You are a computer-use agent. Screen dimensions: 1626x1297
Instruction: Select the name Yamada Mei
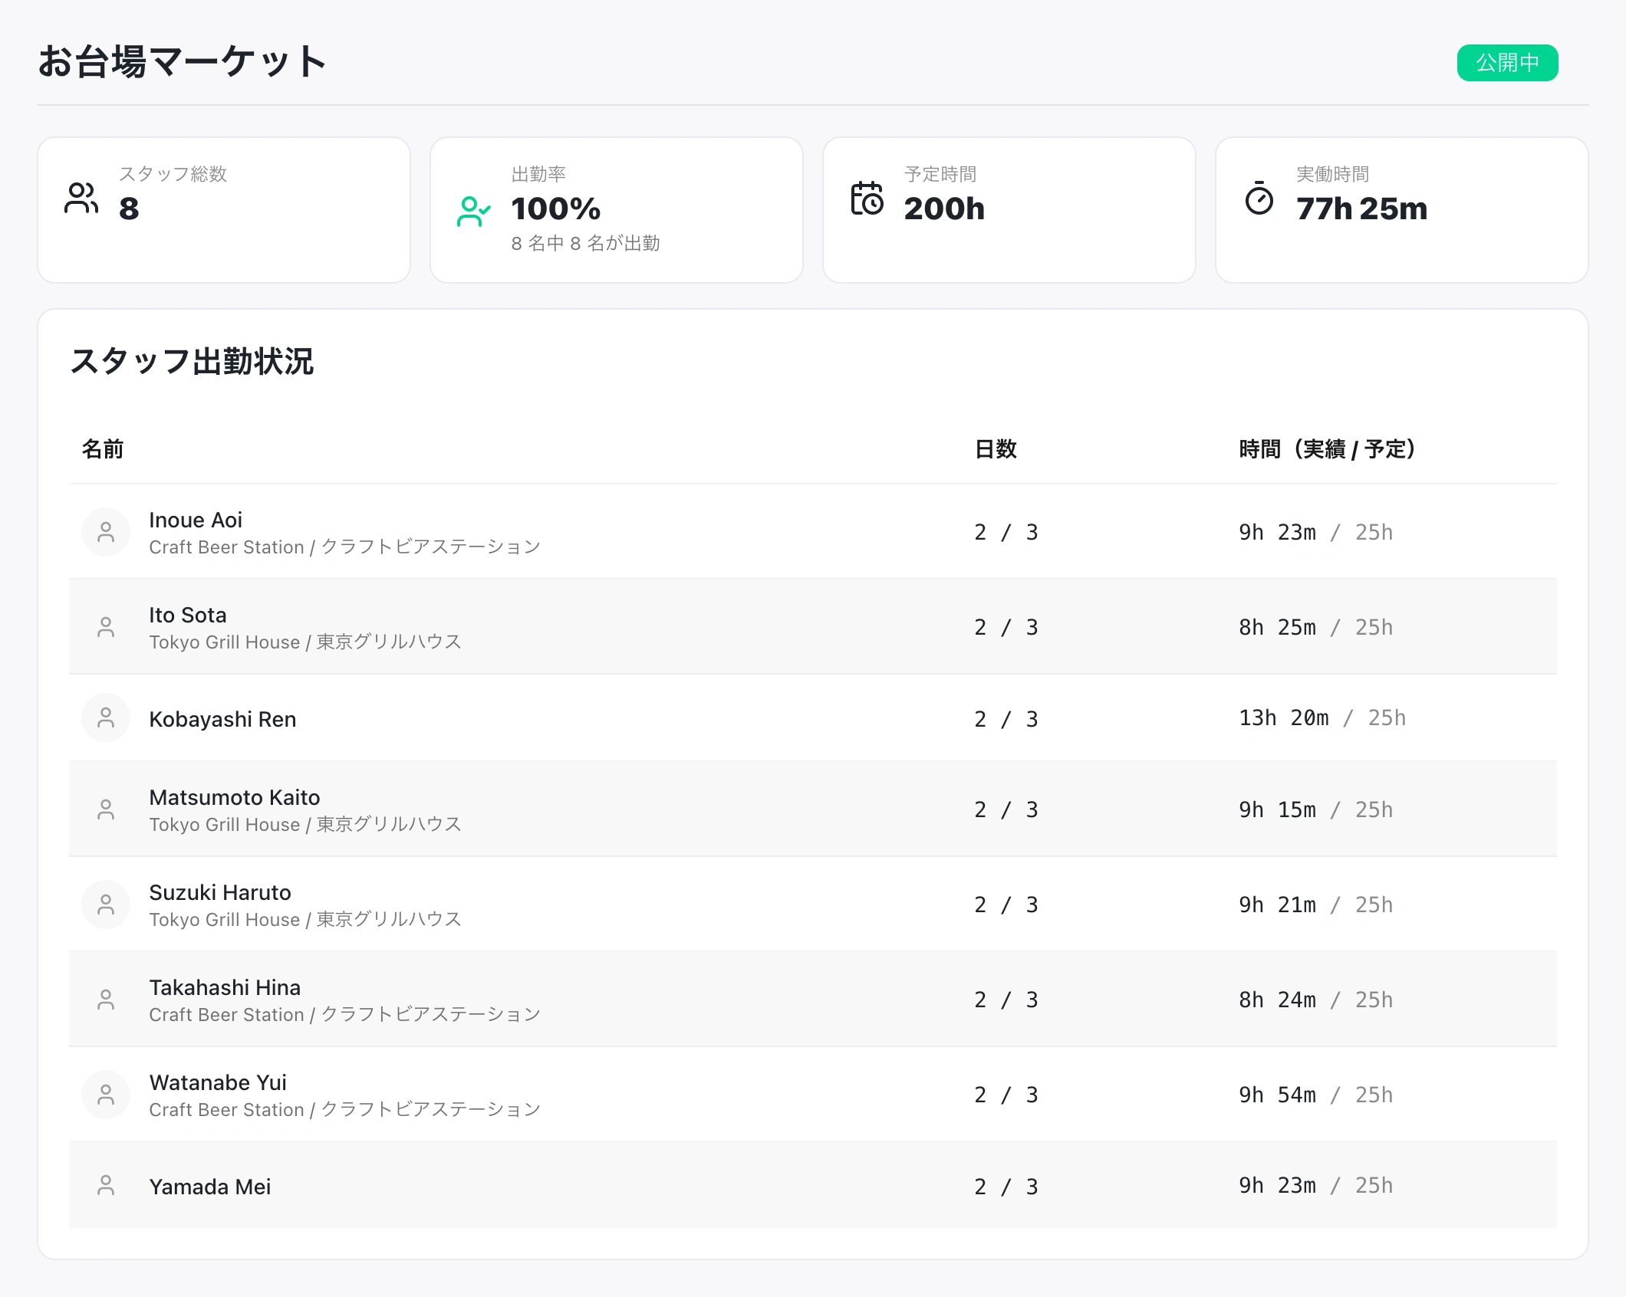click(x=210, y=1187)
